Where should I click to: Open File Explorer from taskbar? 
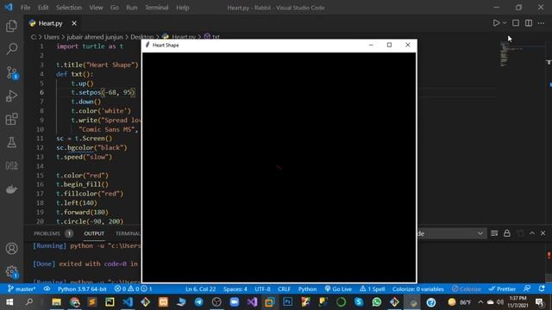[56, 302]
